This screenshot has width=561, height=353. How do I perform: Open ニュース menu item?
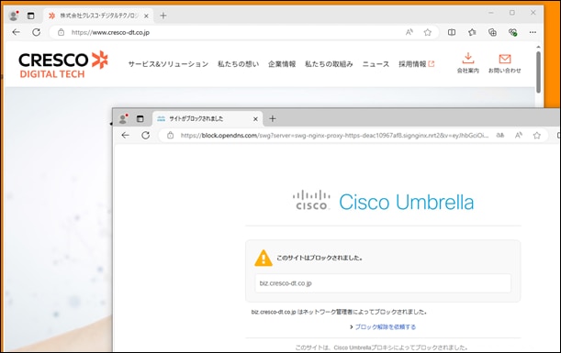[x=376, y=64]
